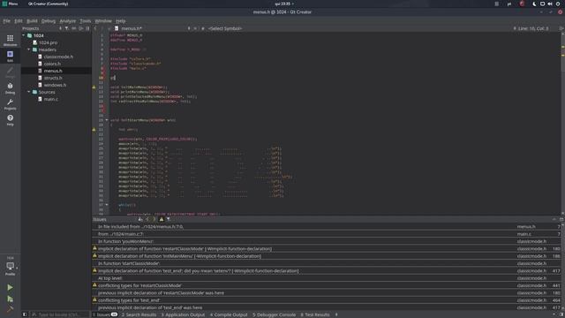Screen dimensions: 565x318
Task: Open Projects mode with wrench icon
Action: coord(10,104)
